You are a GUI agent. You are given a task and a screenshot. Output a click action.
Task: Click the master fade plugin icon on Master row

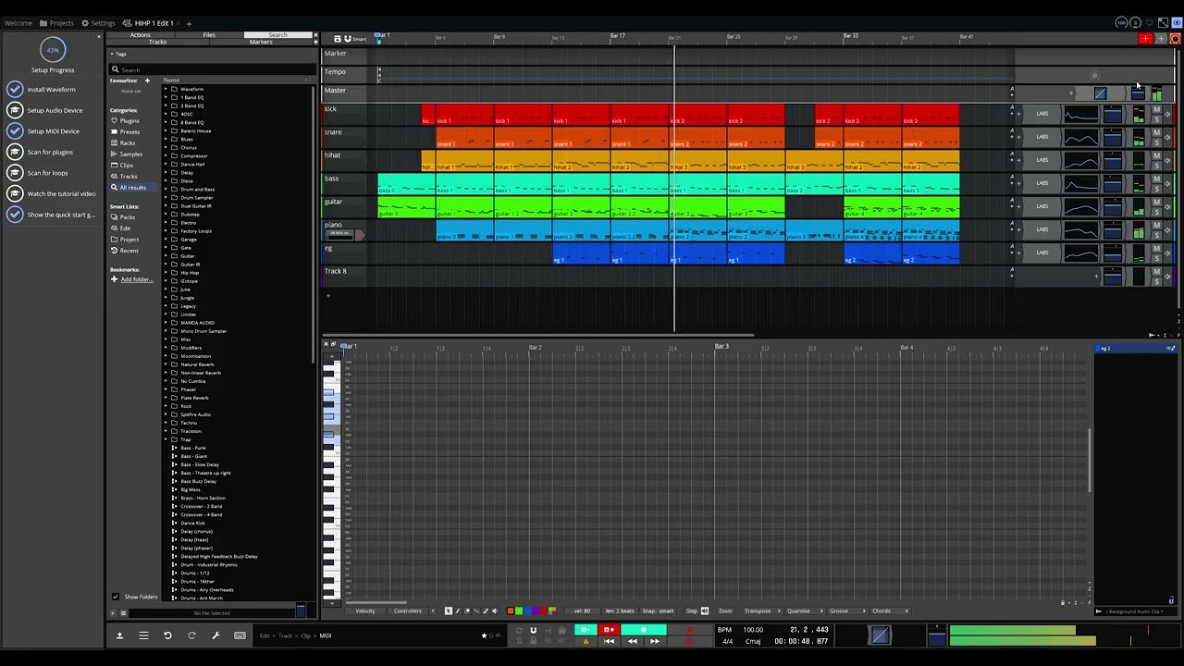tap(1101, 93)
